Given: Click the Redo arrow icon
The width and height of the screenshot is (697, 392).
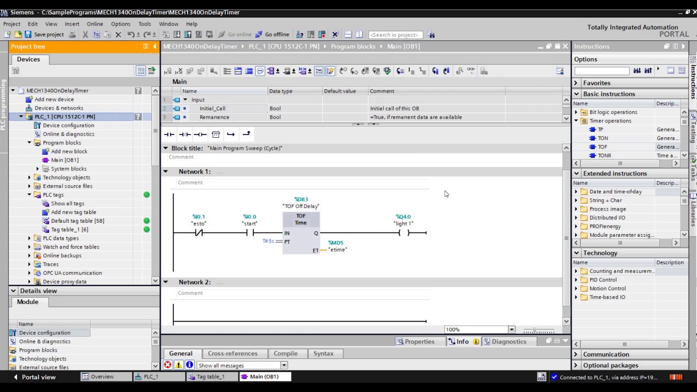Looking at the screenshot, I should [147, 34].
